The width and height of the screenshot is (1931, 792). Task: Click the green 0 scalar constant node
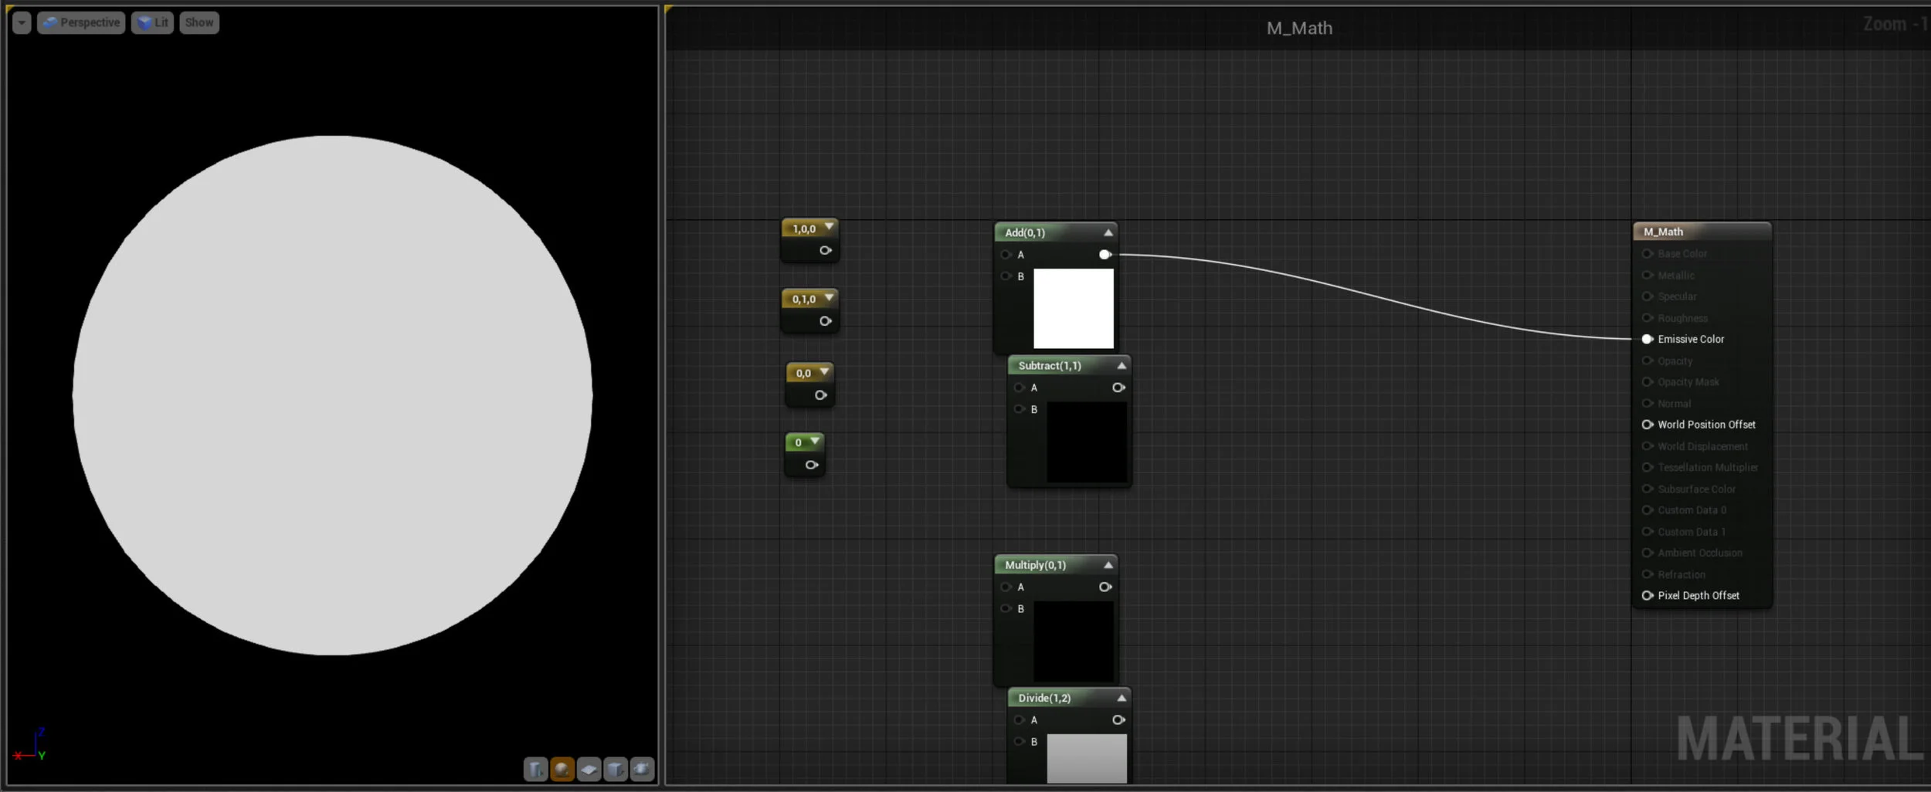803,442
